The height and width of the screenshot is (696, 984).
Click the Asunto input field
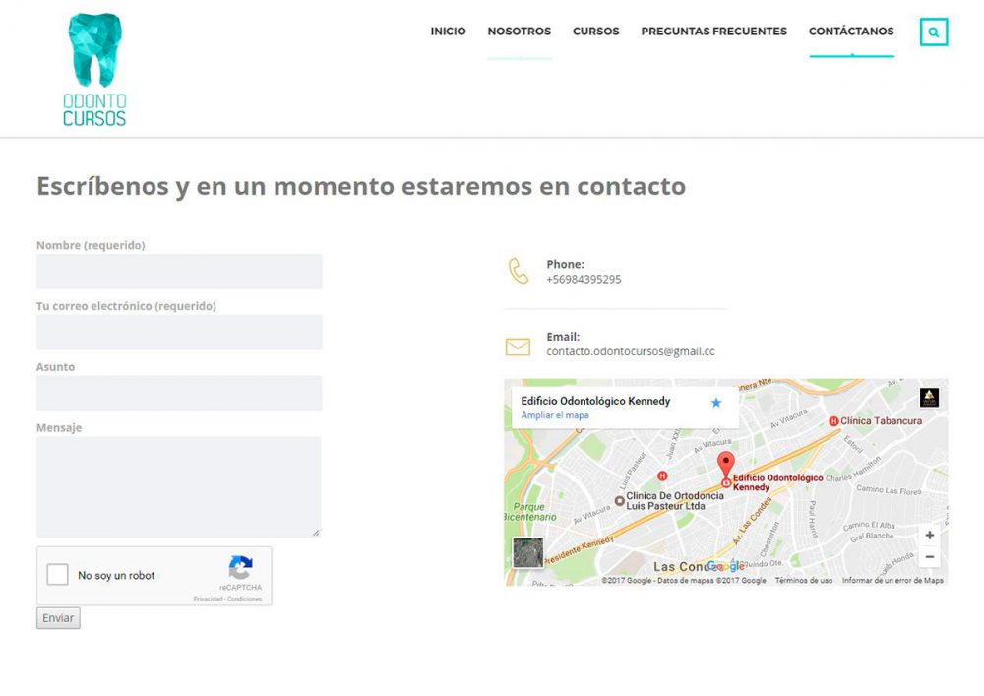pyautogui.click(x=179, y=393)
